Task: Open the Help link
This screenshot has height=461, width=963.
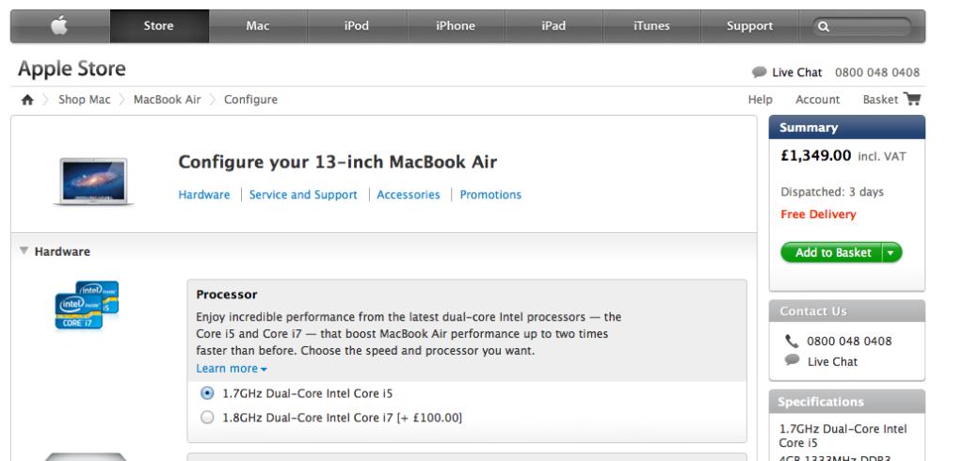Action: [x=761, y=100]
